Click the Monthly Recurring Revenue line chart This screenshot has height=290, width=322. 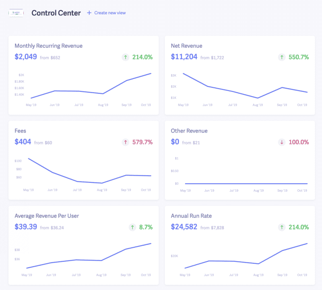(x=91, y=86)
